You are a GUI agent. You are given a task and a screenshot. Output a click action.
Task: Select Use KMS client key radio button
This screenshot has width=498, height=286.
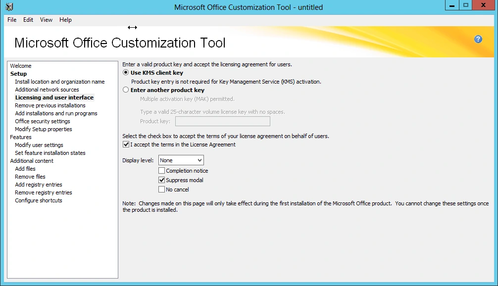click(126, 72)
